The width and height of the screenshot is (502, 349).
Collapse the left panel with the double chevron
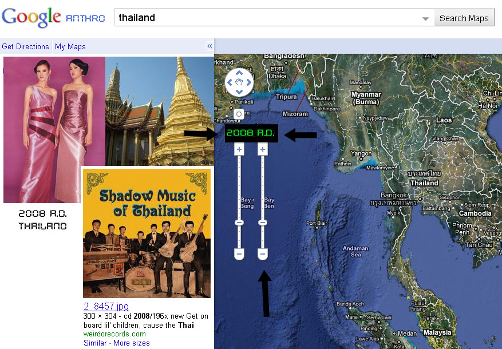(x=210, y=46)
